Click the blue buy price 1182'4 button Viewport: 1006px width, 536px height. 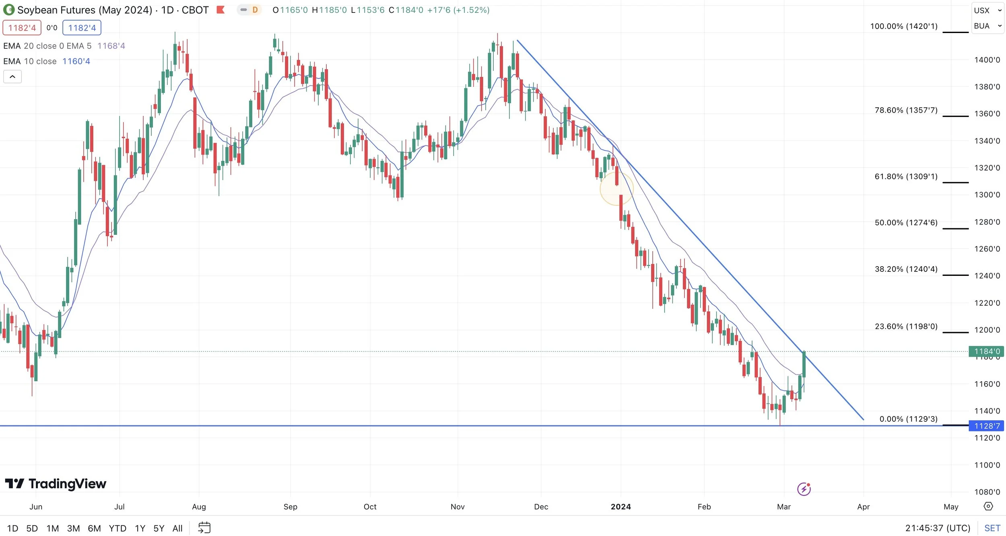pyautogui.click(x=82, y=28)
